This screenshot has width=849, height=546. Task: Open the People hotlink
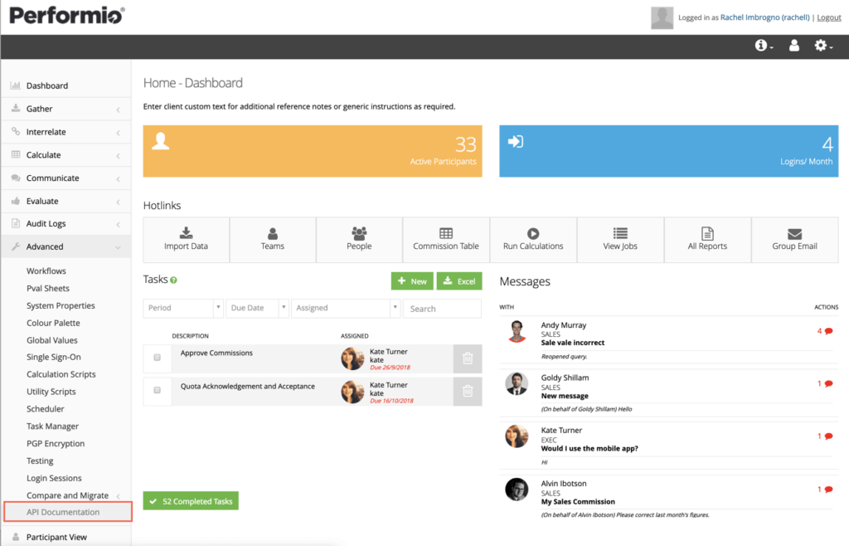[x=359, y=240]
